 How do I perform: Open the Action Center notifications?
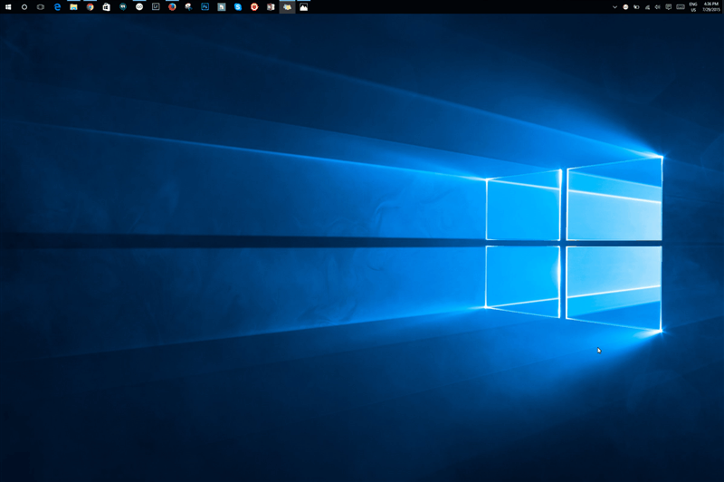pyautogui.click(x=668, y=7)
